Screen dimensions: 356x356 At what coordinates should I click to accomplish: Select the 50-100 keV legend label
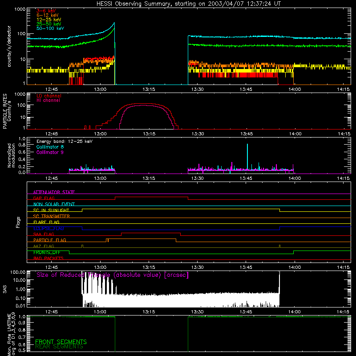(50, 28)
